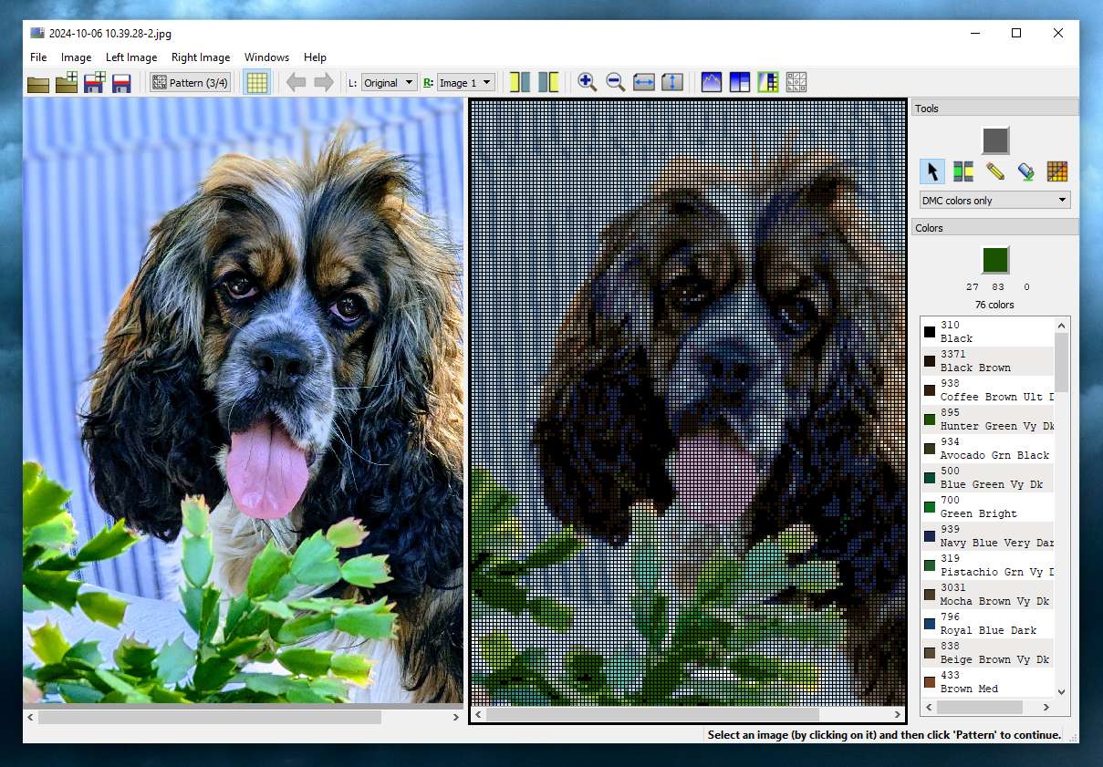
Task: Click the fit height icon
Action: 672,82
